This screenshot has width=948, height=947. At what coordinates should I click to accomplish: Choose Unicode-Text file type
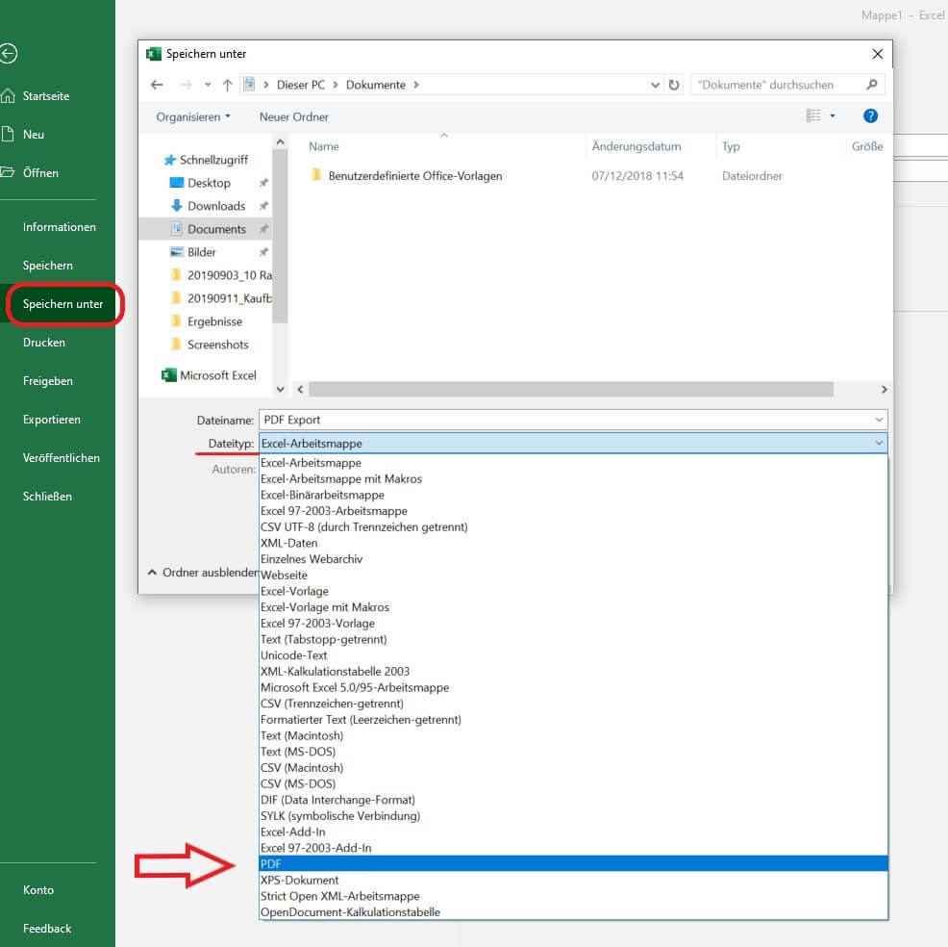pos(573,654)
